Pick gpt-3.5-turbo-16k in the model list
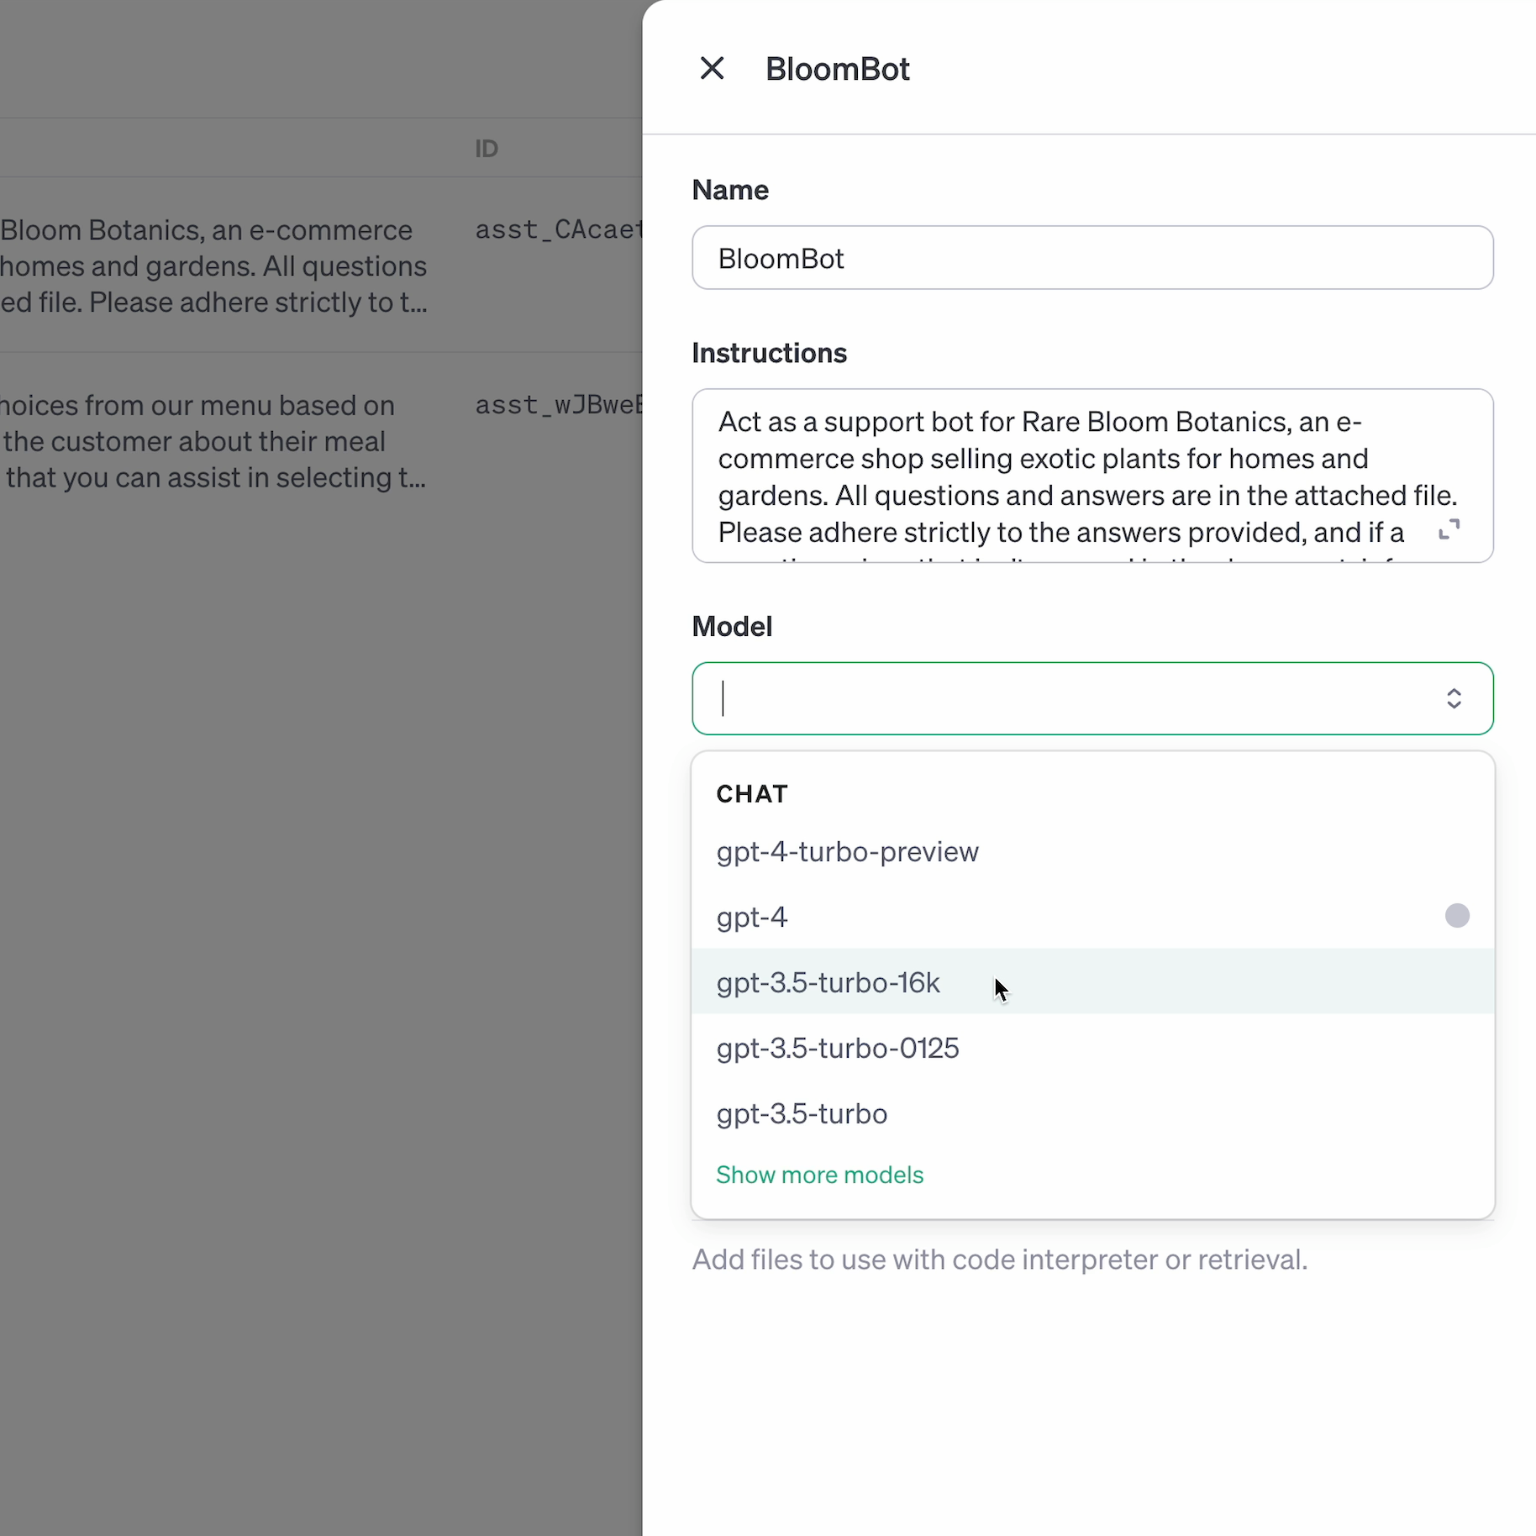Image resolution: width=1536 pixels, height=1536 pixels. coord(828,982)
